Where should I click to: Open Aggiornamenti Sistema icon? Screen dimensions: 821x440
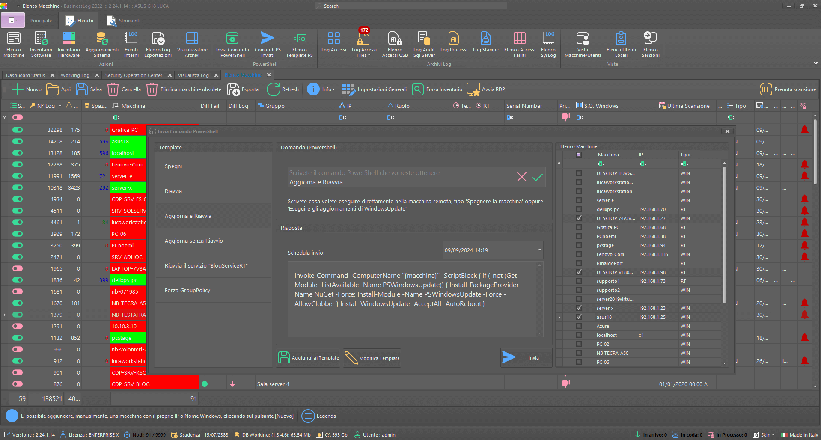pos(102,44)
